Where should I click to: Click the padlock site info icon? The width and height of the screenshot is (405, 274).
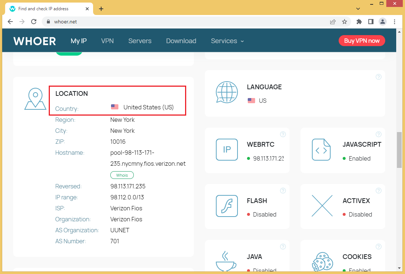click(48, 22)
